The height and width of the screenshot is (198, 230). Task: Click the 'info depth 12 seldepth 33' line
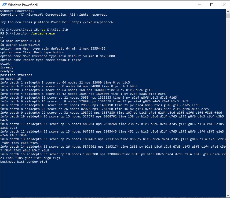click(x=112, y=133)
